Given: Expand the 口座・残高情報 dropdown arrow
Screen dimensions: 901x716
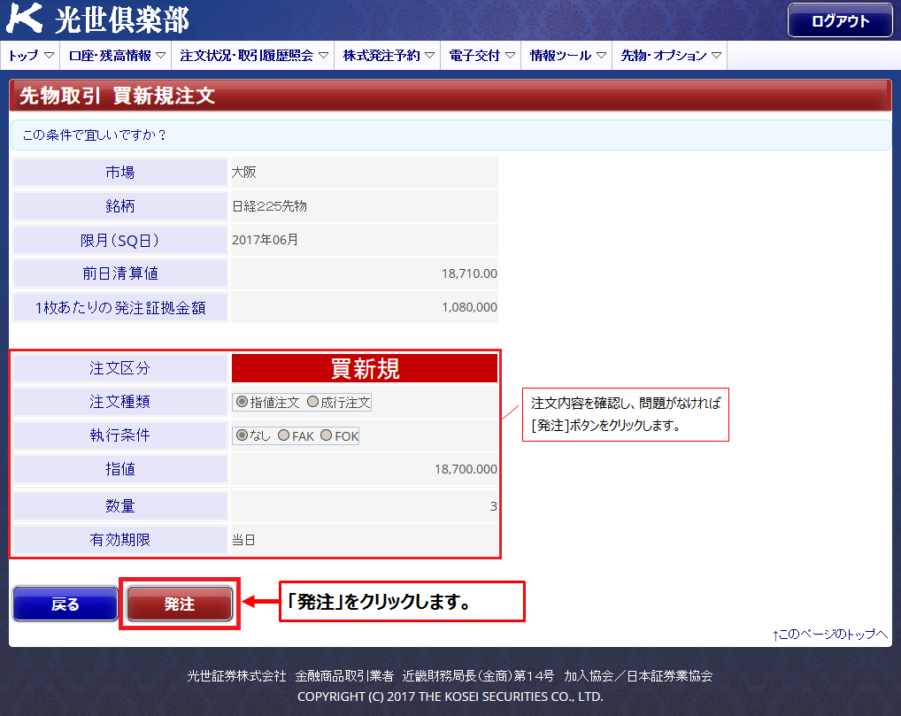Looking at the screenshot, I should coord(161,55).
